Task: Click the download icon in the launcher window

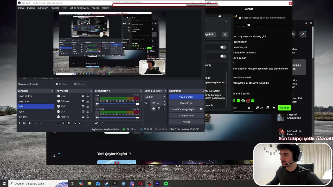Action: point(55,156)
